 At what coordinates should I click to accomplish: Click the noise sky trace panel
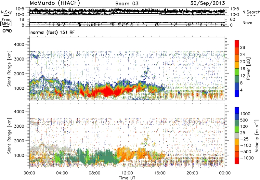[x=127, y=12]
